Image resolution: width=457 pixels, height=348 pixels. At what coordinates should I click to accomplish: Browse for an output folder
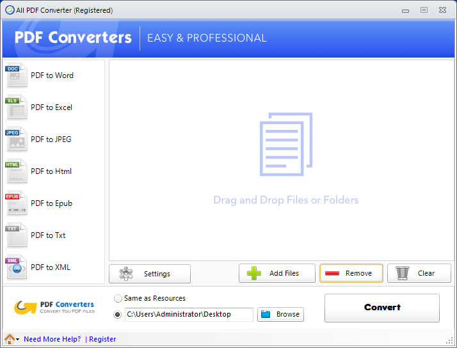pyautogui.click(x=281, y=315)
